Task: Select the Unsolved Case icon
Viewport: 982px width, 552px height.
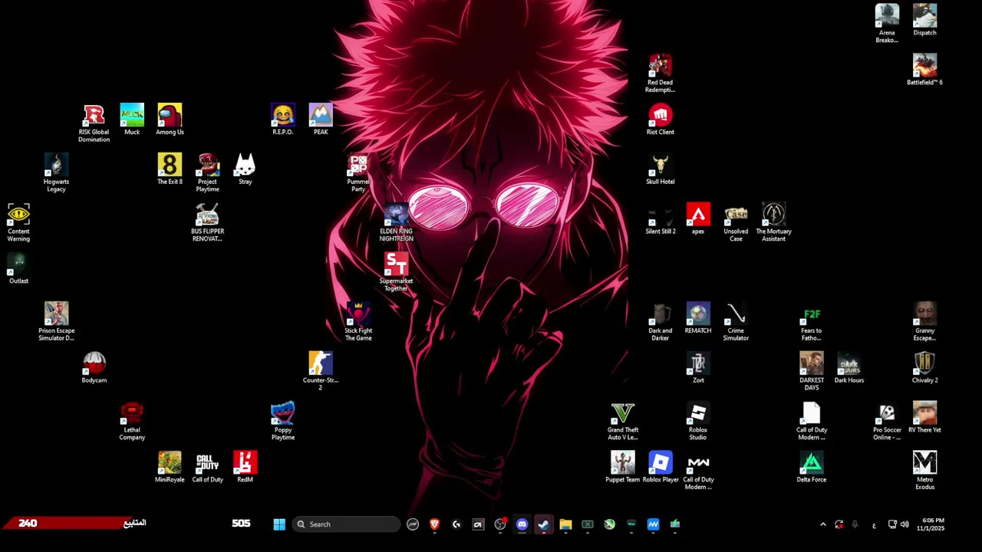Action: click(x=736, y=222)
